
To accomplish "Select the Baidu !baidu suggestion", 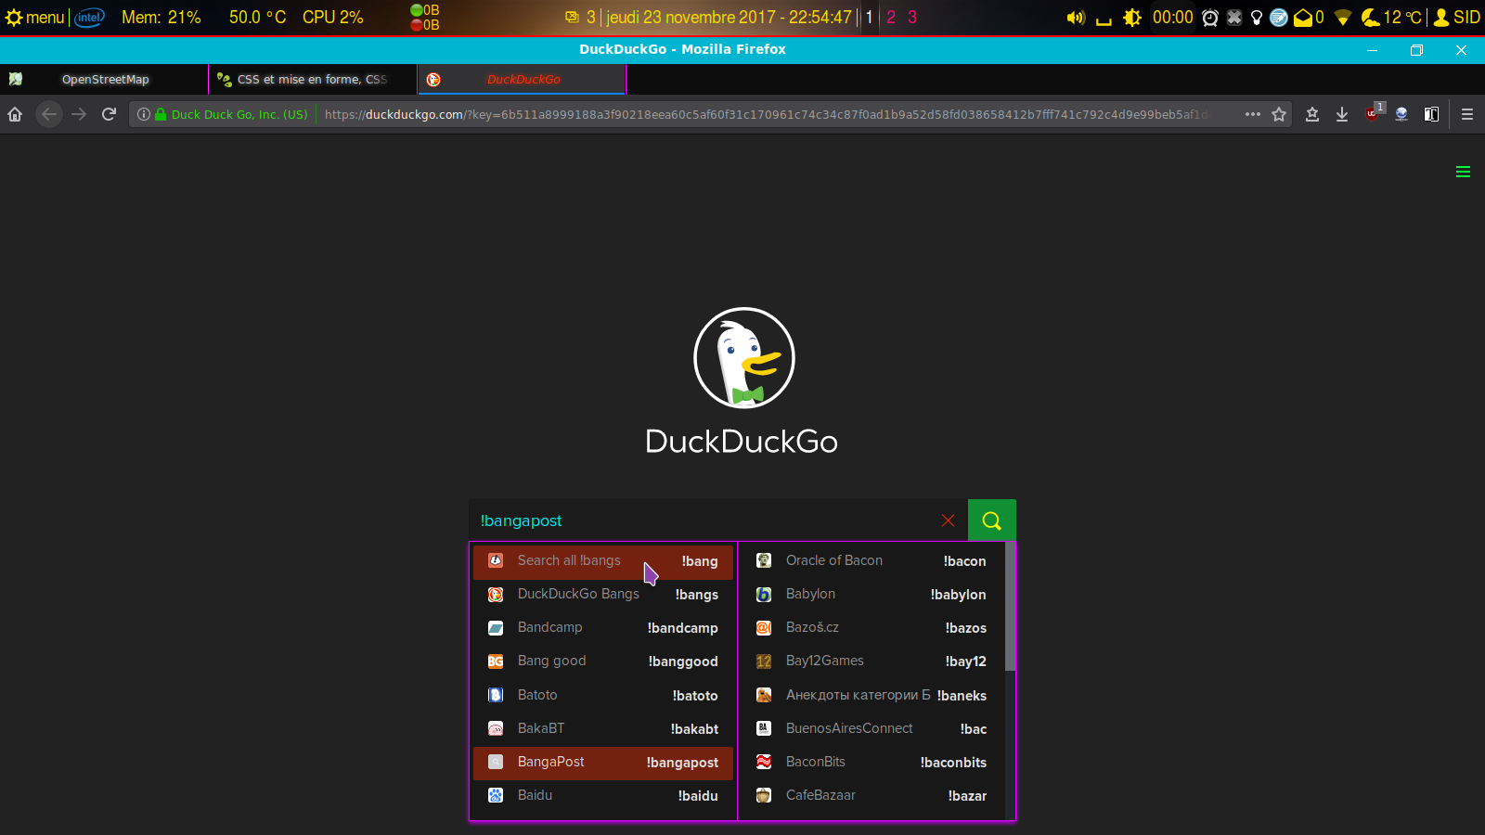I will click(x=603, y=795).
